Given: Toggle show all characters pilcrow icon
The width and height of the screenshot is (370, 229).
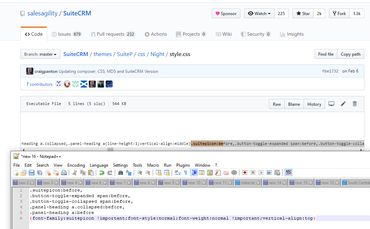Looking at the screenshot, I should pos(185,173).
